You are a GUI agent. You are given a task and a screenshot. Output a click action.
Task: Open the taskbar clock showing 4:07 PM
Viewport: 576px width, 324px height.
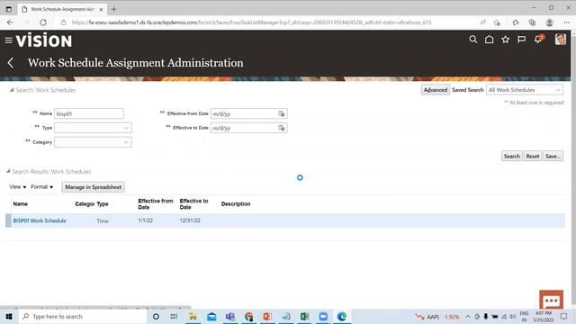pos(544,317)
